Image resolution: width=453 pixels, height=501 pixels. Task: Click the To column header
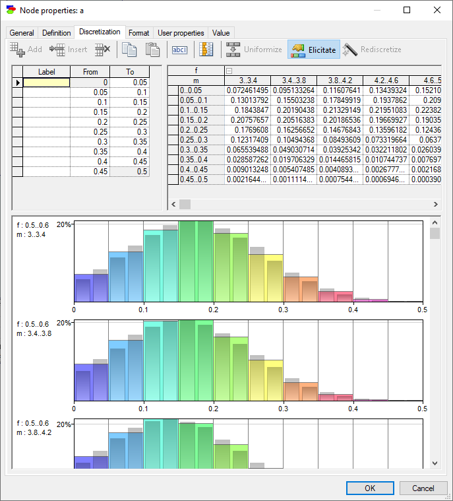point(130,71)
